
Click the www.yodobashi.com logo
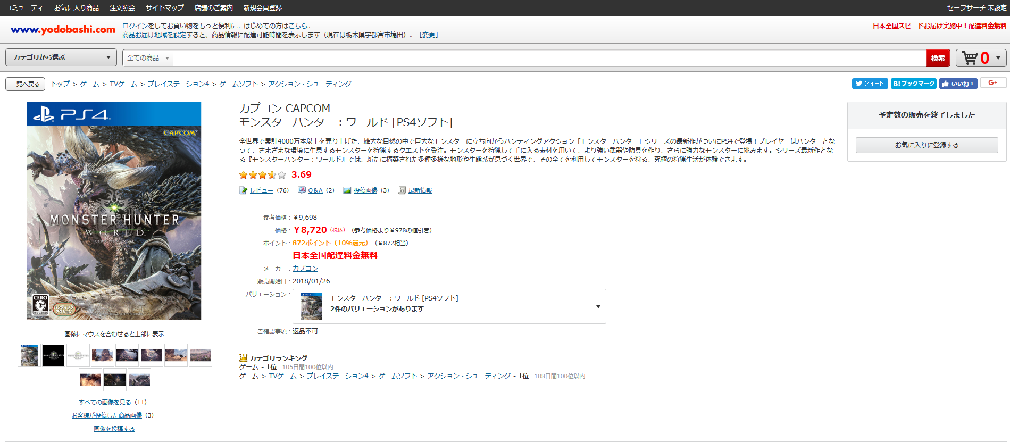63,30
